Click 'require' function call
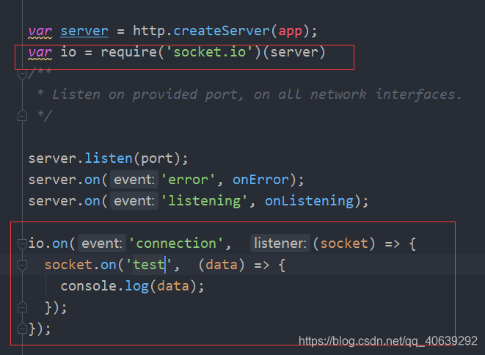Viewport: 485px width, 355px height. 129,52
